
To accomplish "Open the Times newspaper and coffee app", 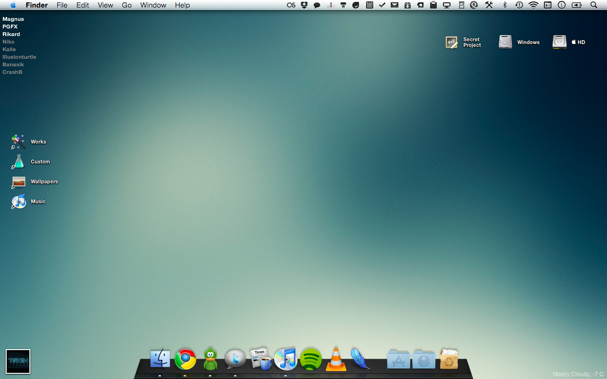I will coord(260,358).
